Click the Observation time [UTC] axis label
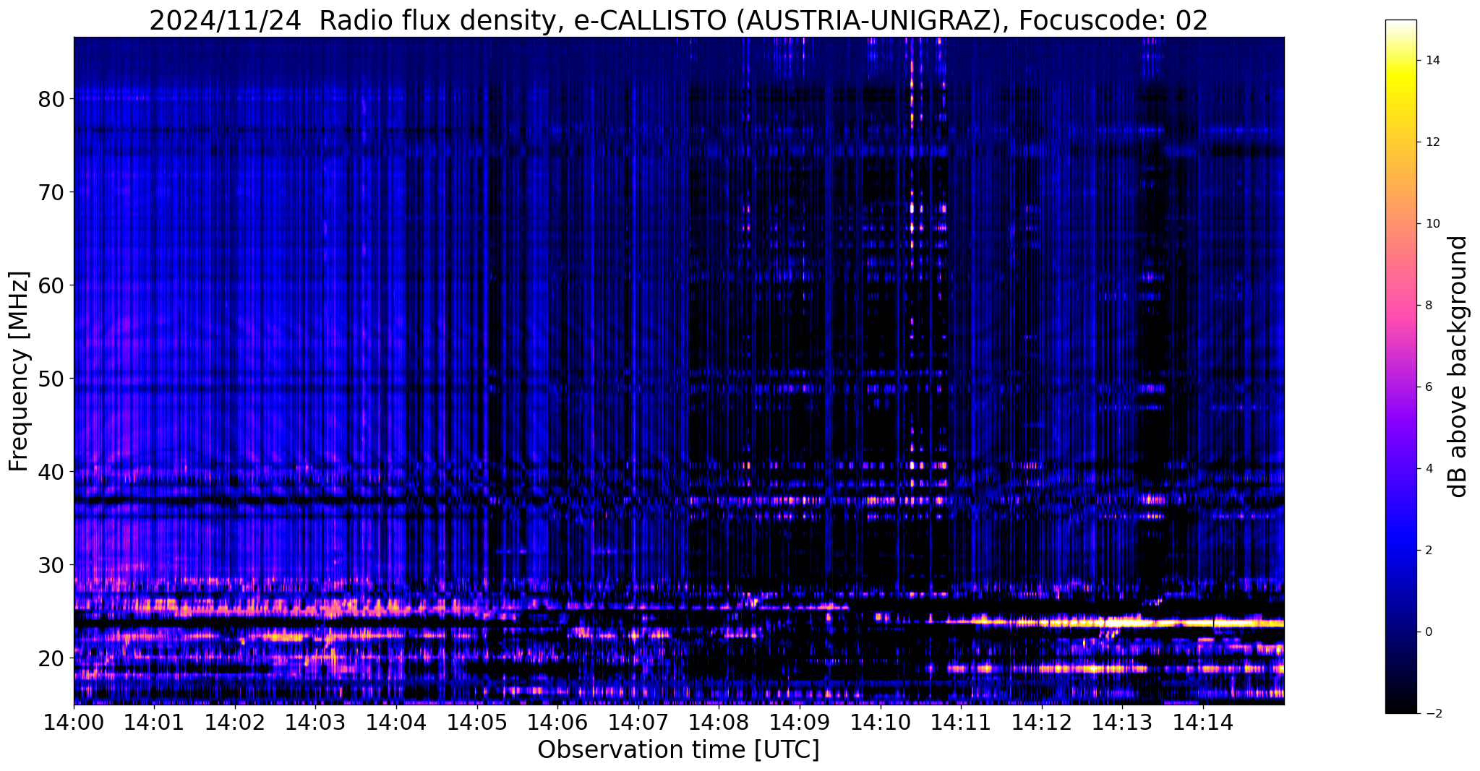This screenshot has height=771, width=1480. [678, 750]
